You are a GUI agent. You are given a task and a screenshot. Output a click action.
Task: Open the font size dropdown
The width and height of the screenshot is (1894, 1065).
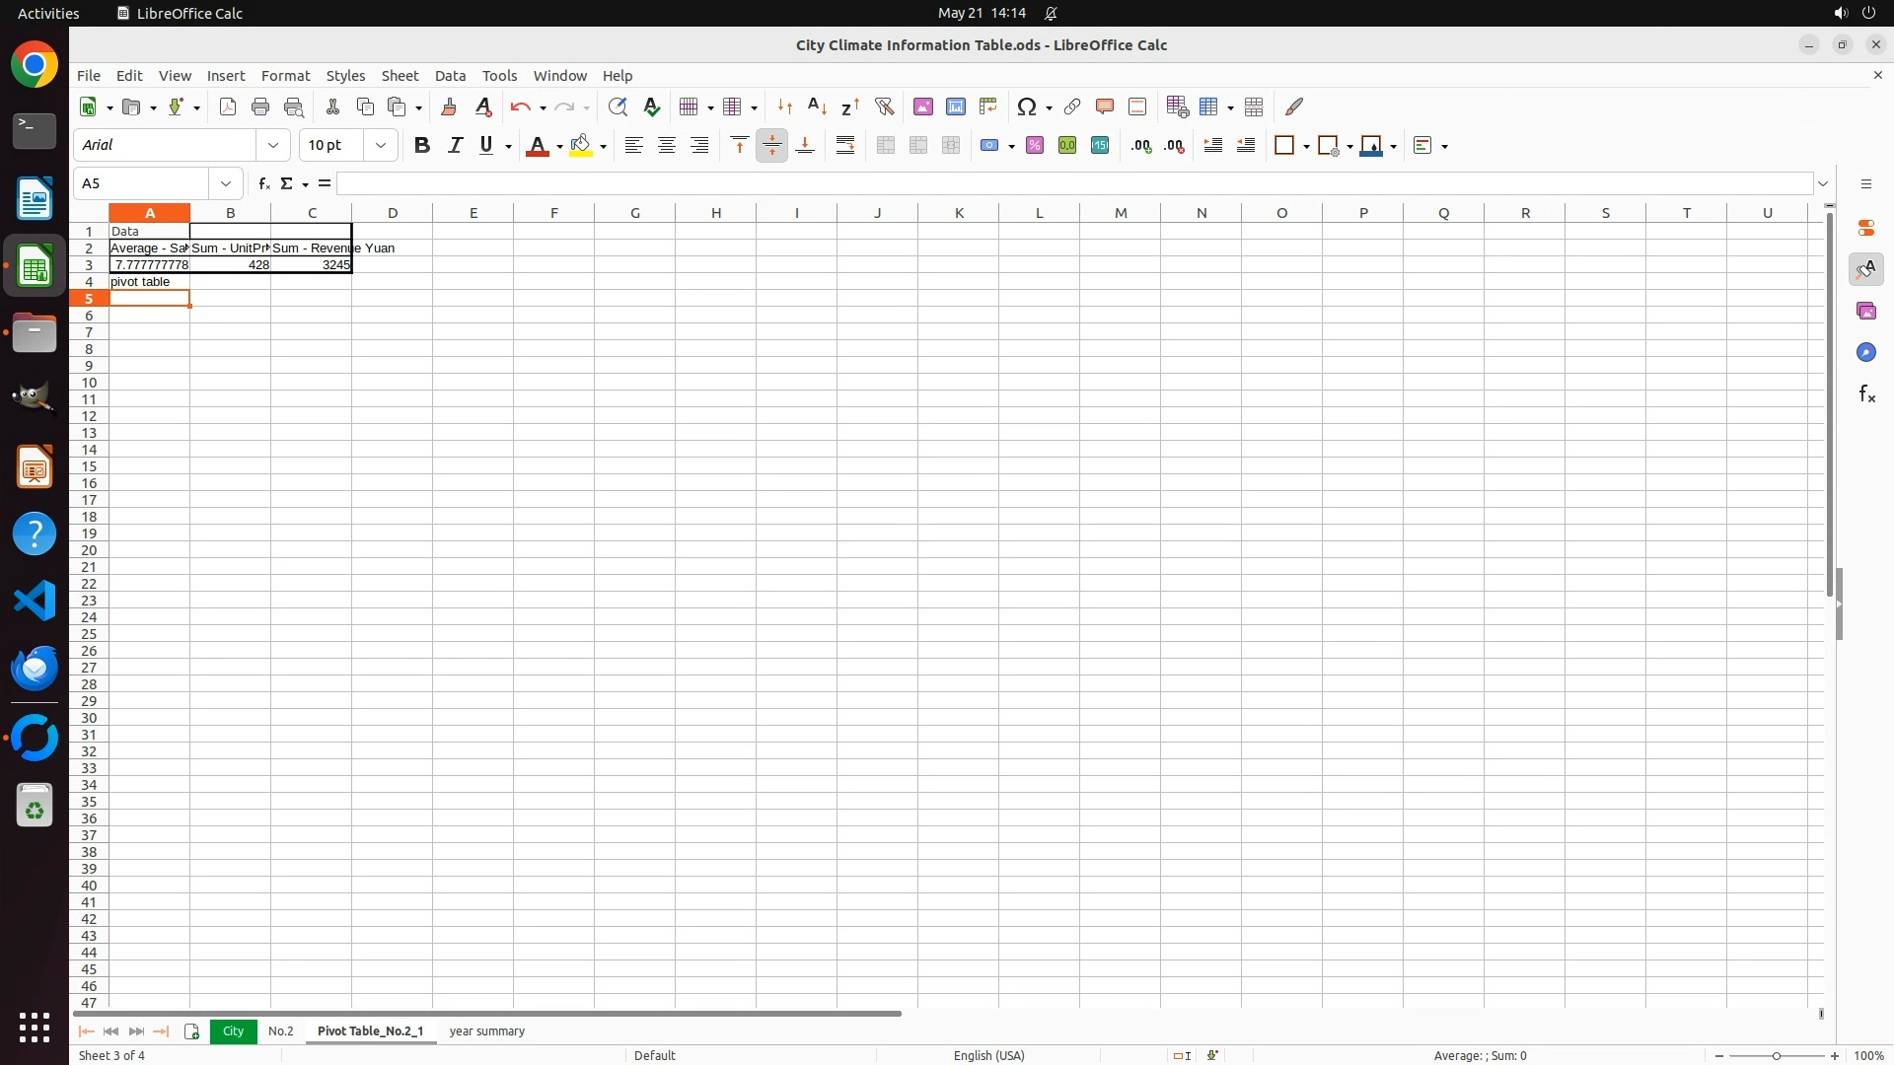point(381,145)
